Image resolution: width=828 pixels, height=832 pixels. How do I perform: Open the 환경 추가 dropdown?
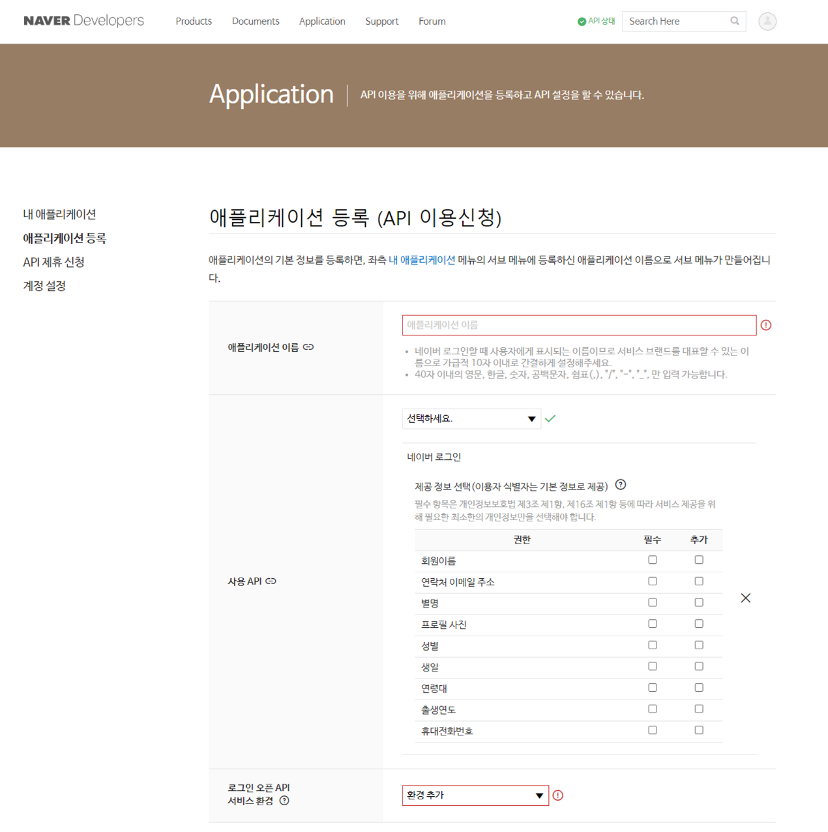[475, 795]
